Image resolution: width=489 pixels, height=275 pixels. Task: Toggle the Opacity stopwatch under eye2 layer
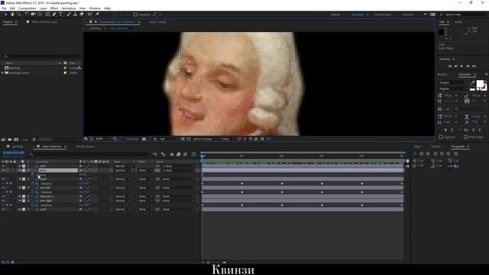click(x=33, y=175)
